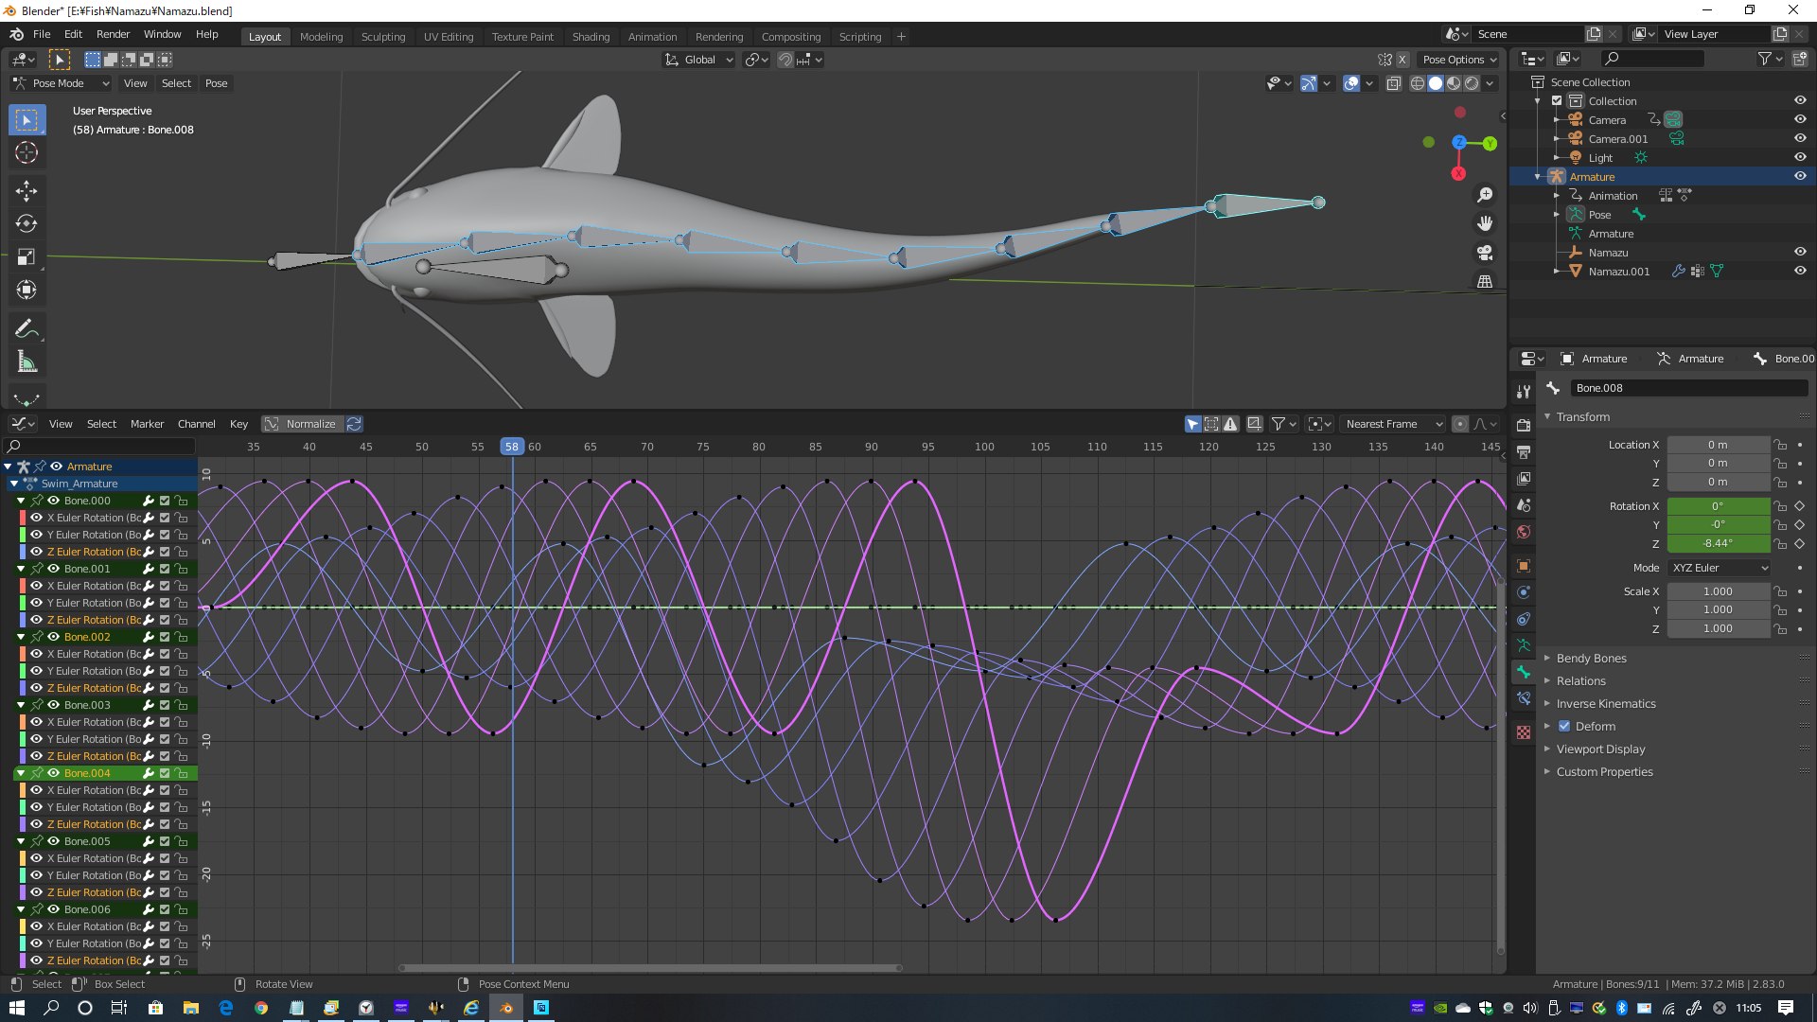
Task: Expand the Inverse Kinematics panel
Action: pyautogui.click(x=1606, y=704)
